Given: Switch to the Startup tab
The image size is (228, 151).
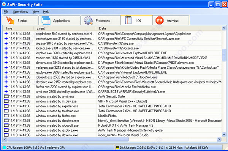Looking at the screenshot, I should click(x=21, y=20).
